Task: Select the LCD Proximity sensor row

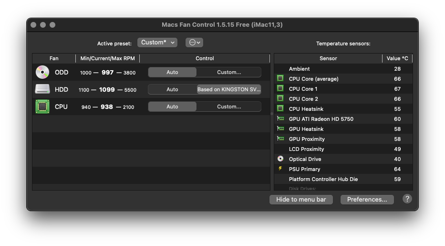Action: point(343,149)
